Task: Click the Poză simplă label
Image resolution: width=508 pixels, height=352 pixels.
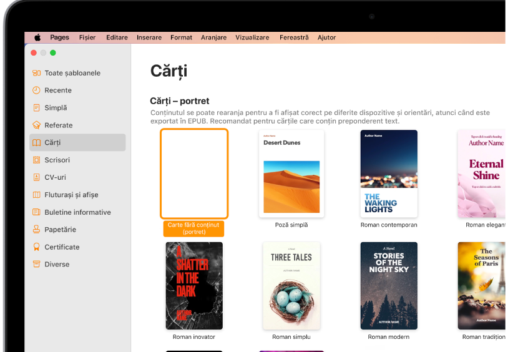Action: pyautogui.click(x=291, y=225)
